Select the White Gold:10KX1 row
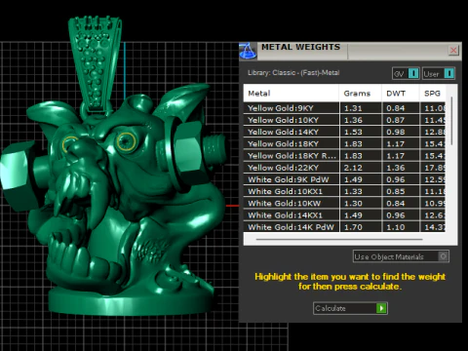The image size is (468, 351). click(x=344, y=191)
